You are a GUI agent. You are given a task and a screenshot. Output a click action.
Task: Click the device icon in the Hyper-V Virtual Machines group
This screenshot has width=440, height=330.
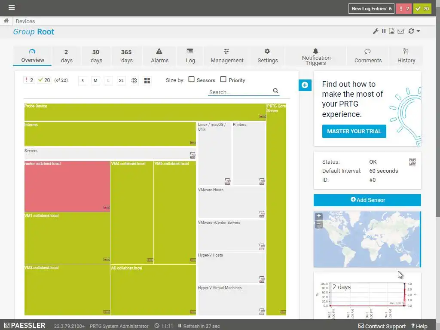click(262, 312)
